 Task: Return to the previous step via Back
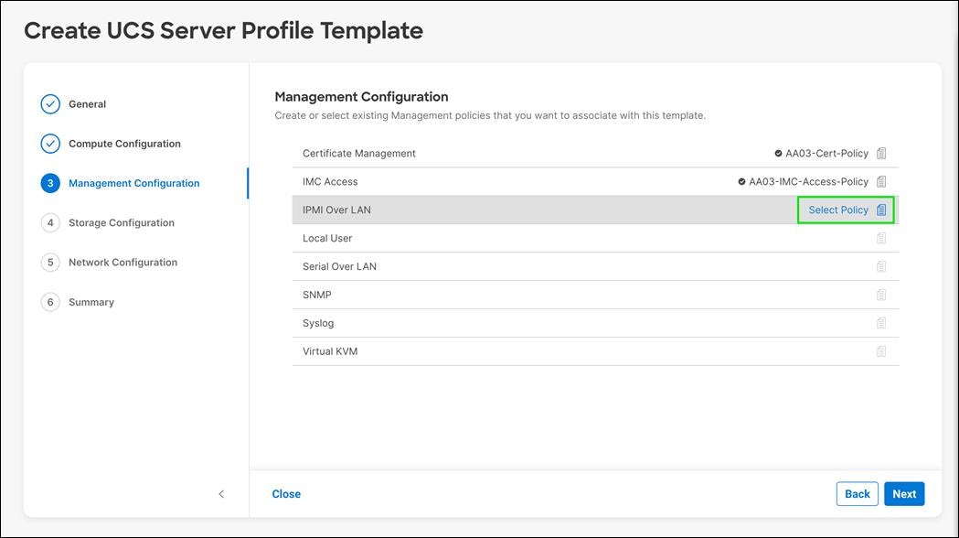(x=857, y=493)
